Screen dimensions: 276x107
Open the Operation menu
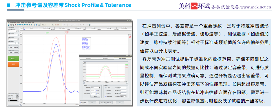pyautogui.click(x=18, y=23)
